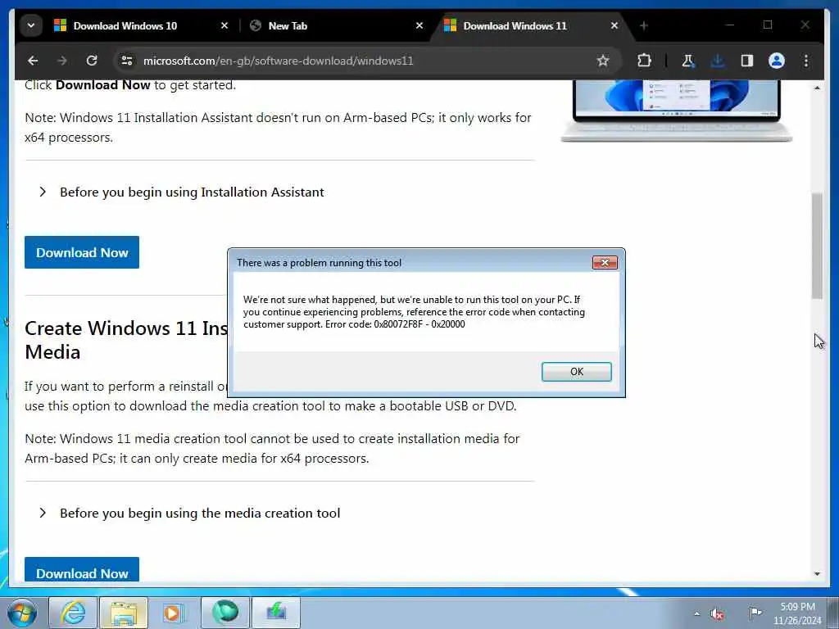Open the tab search dropdown arrow

point(31,25)
